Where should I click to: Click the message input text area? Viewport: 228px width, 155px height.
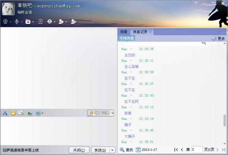pos(58,130)
